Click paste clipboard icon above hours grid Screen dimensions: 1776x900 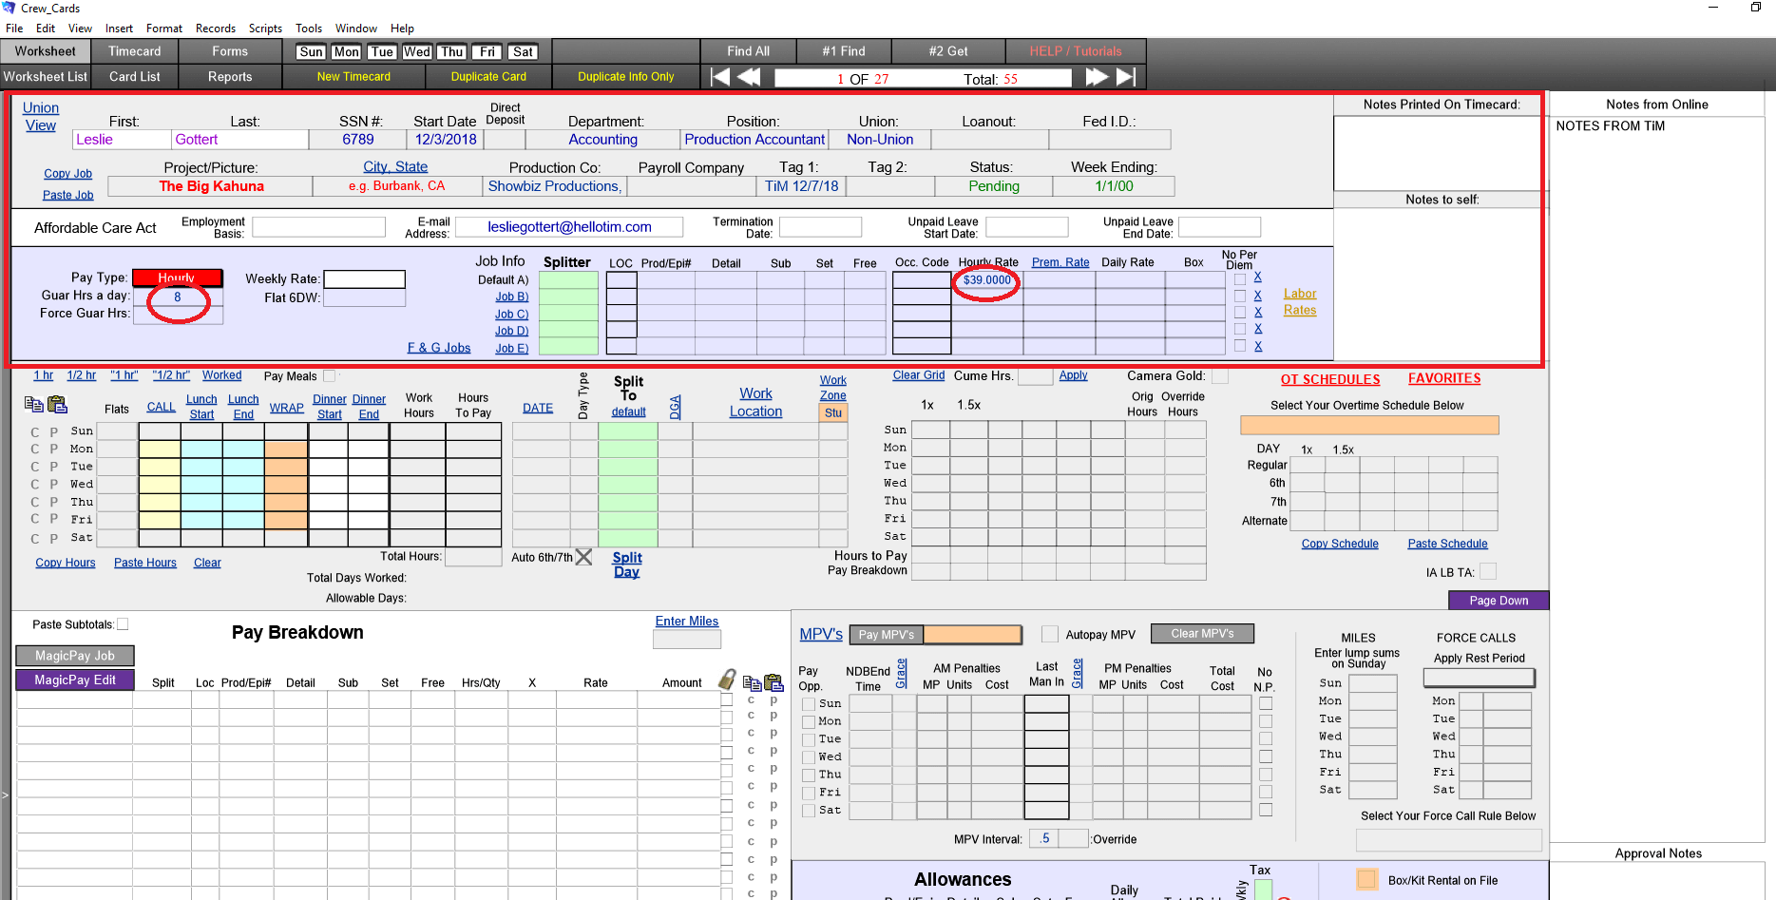click(57, 405)
